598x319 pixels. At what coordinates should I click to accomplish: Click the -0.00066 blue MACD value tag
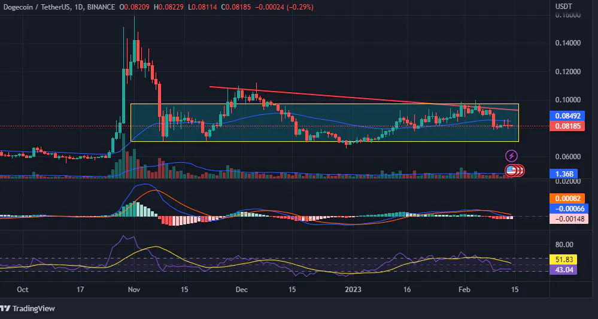(570, 208)
